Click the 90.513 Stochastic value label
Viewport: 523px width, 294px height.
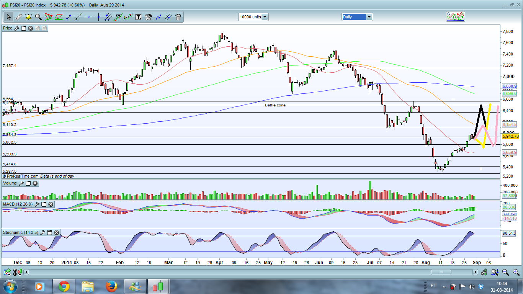coord(509,233)
